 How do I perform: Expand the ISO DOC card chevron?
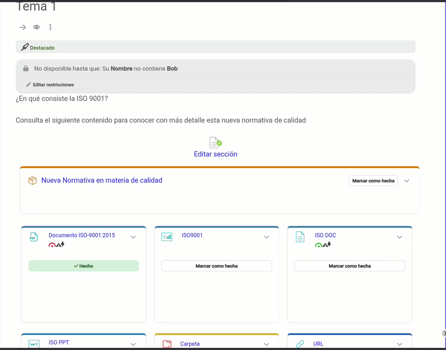399,237
